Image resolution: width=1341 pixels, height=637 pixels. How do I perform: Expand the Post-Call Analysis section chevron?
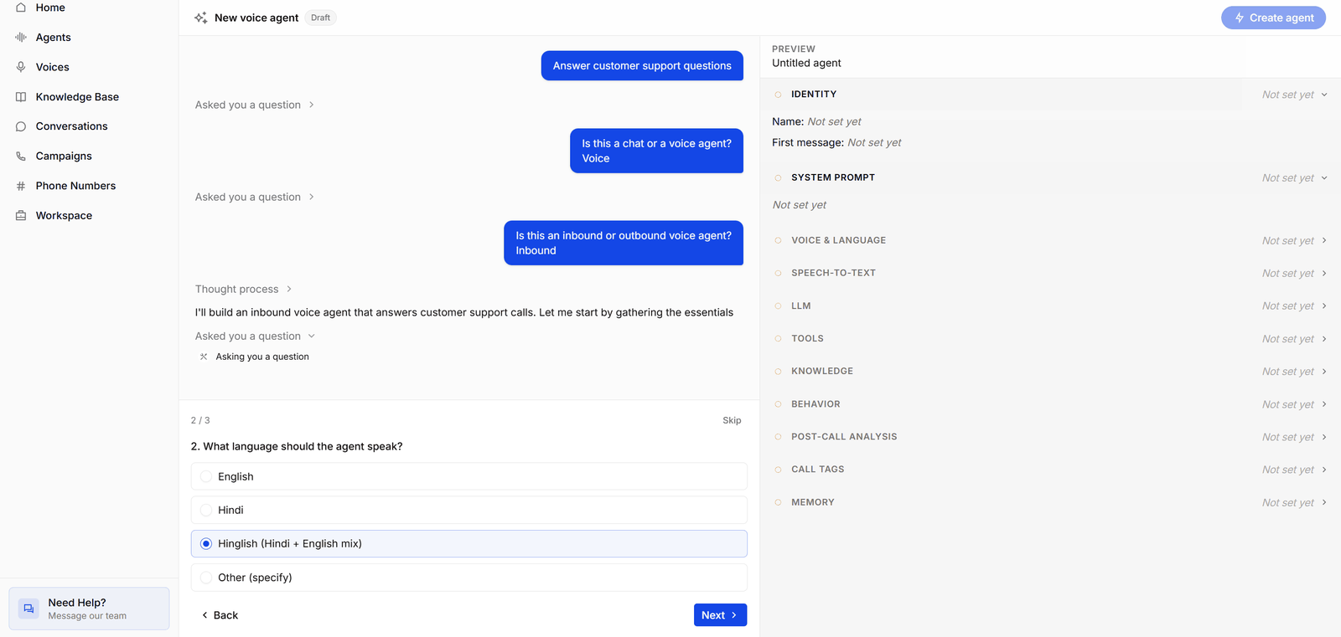1324,437
